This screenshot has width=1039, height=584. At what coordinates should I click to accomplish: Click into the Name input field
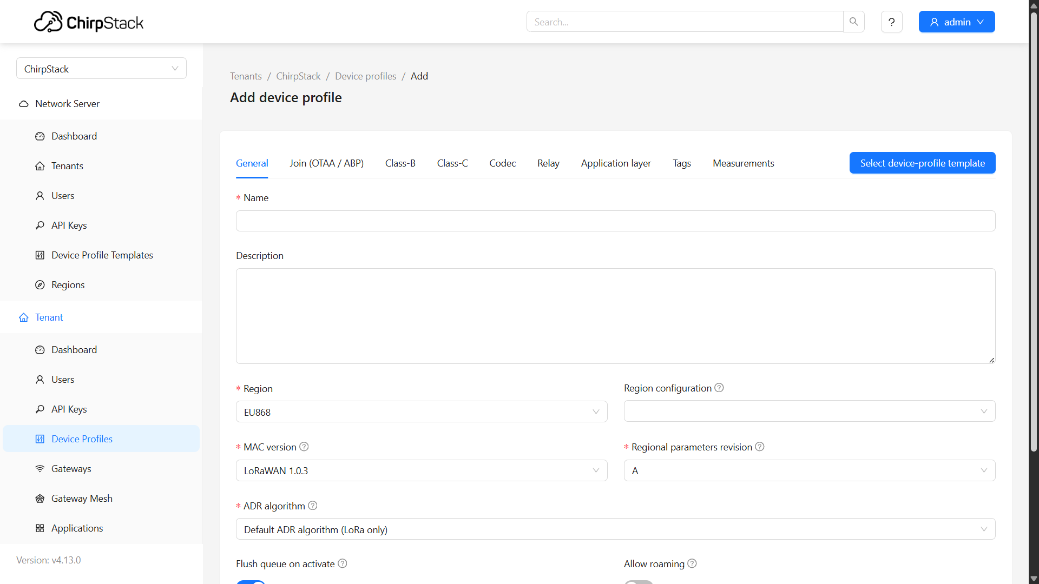point(615,221)
